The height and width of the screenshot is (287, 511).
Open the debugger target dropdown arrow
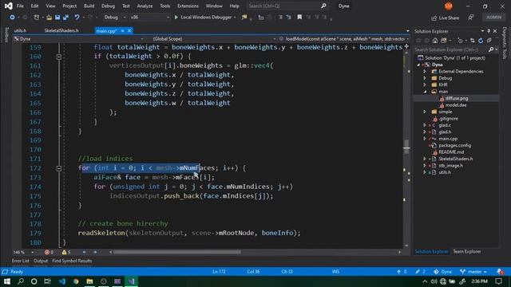[x=235, y=18]
